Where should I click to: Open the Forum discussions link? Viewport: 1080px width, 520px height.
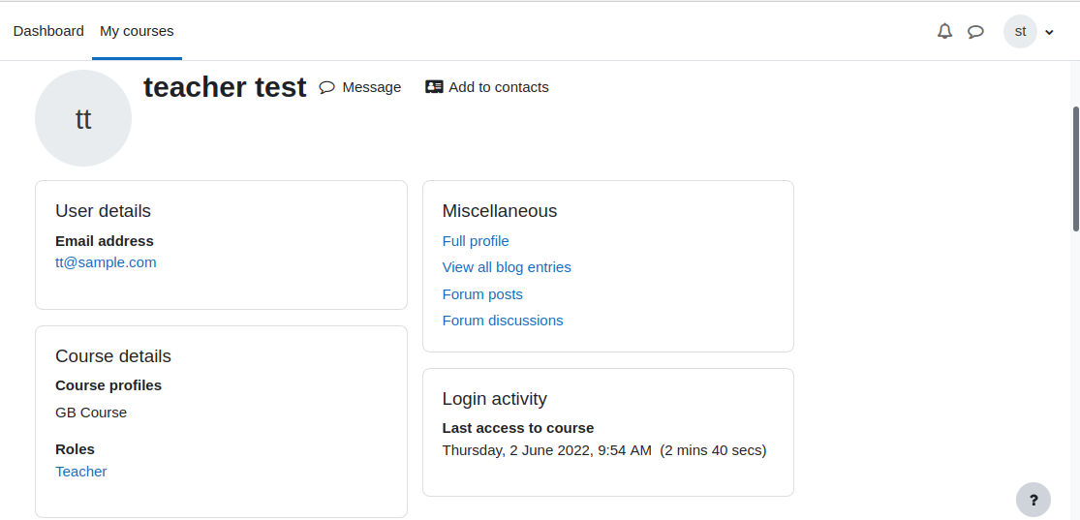tap(503, 321)
